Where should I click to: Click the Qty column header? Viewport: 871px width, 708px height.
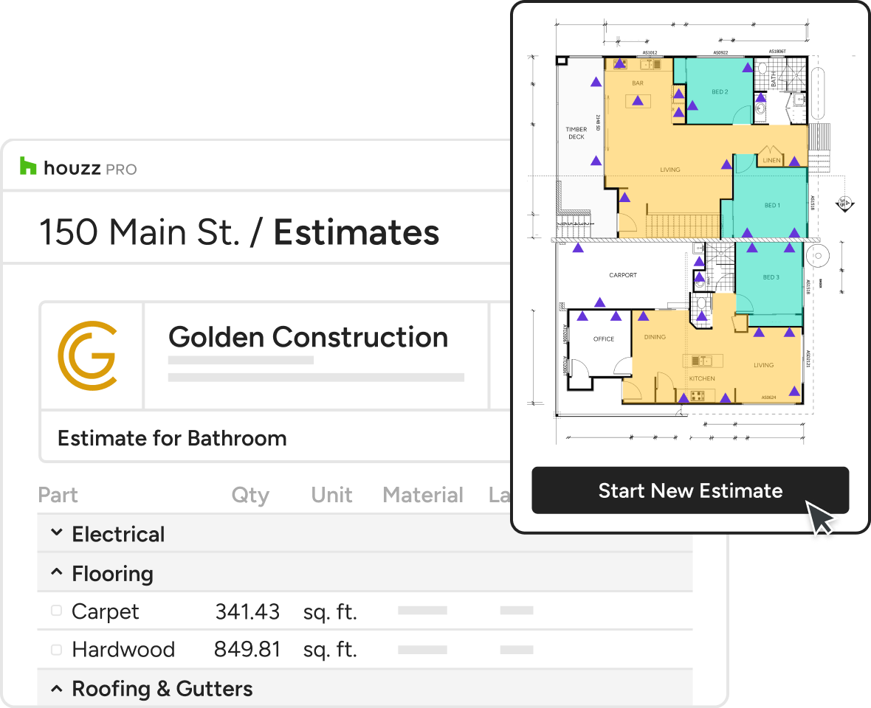(x=250, y=495)
